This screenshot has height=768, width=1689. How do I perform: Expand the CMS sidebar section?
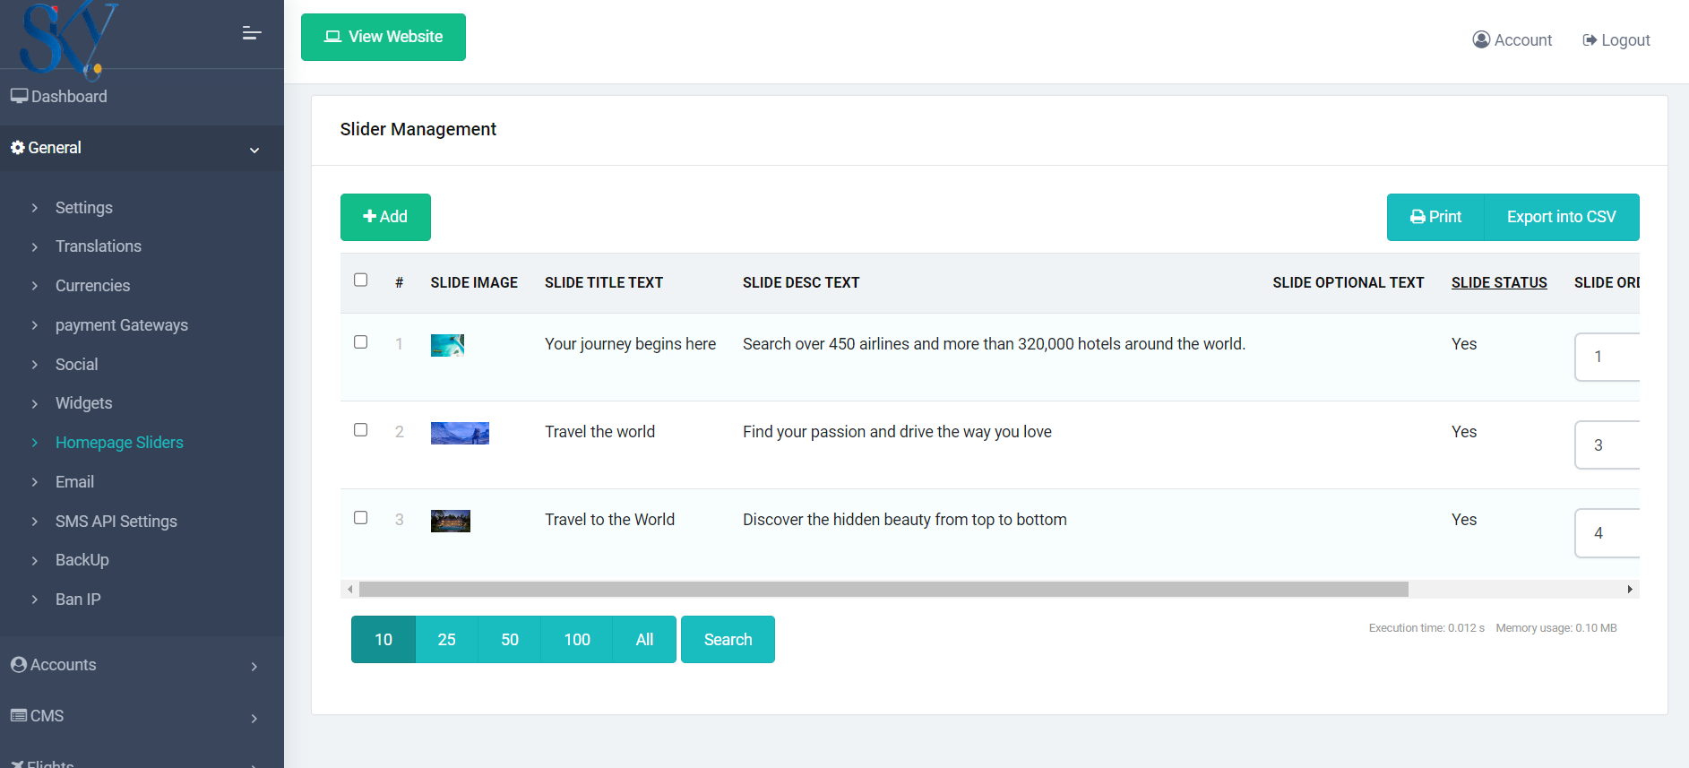(254, 718)
